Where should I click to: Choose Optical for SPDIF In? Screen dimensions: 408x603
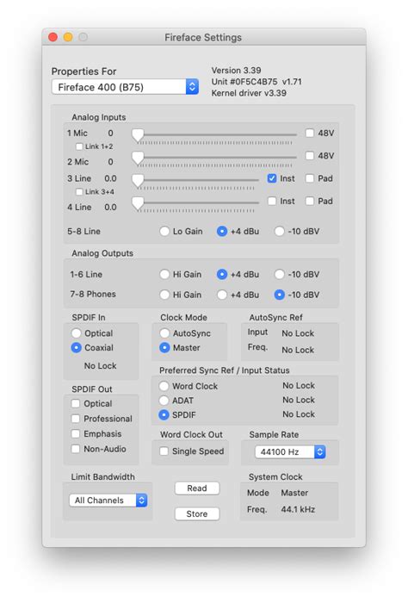[x=76, y=333]
